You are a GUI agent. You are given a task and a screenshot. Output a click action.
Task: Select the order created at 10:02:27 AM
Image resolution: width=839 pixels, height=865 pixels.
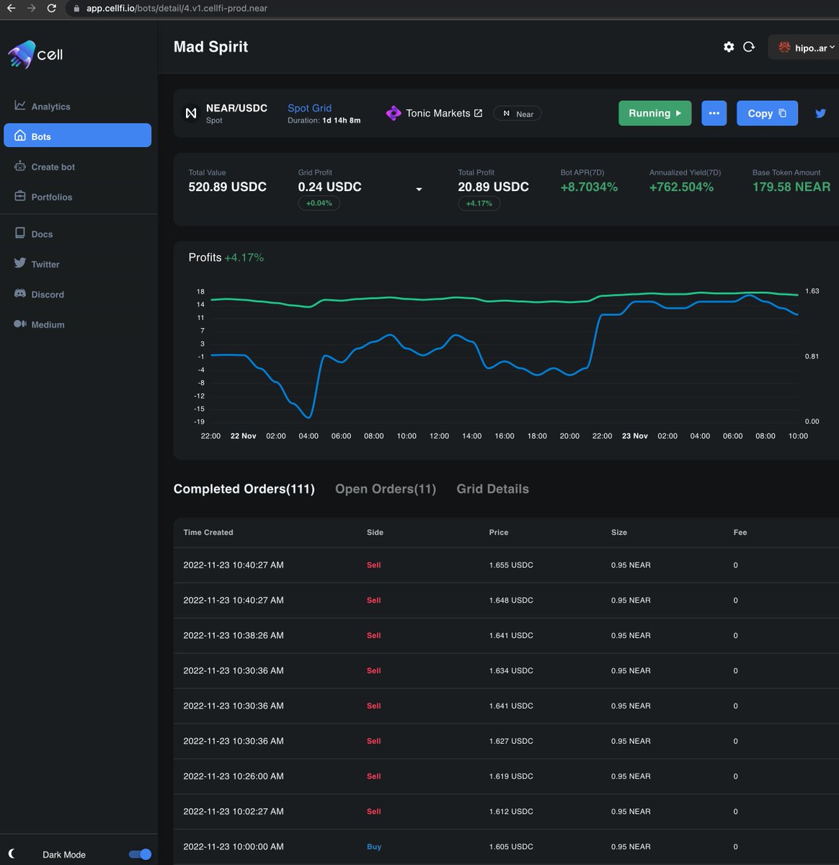pos(506,812)
